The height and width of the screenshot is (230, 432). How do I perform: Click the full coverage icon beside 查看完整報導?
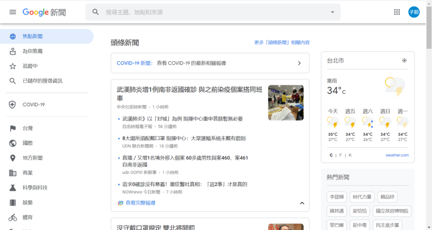click(121, 203)
